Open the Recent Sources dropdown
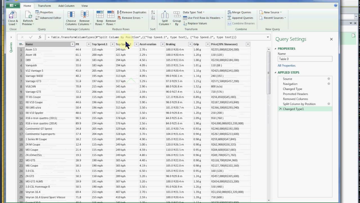The image size is (360, 203). tap(273, 18)
